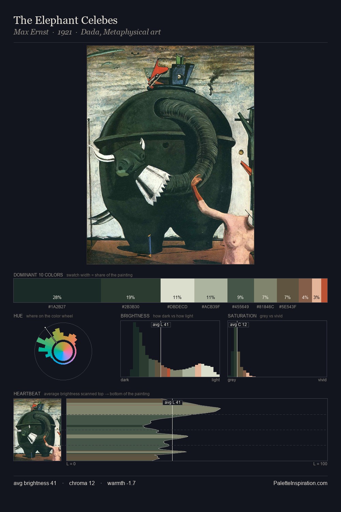Click the hex code #455649

click(240, 307)
